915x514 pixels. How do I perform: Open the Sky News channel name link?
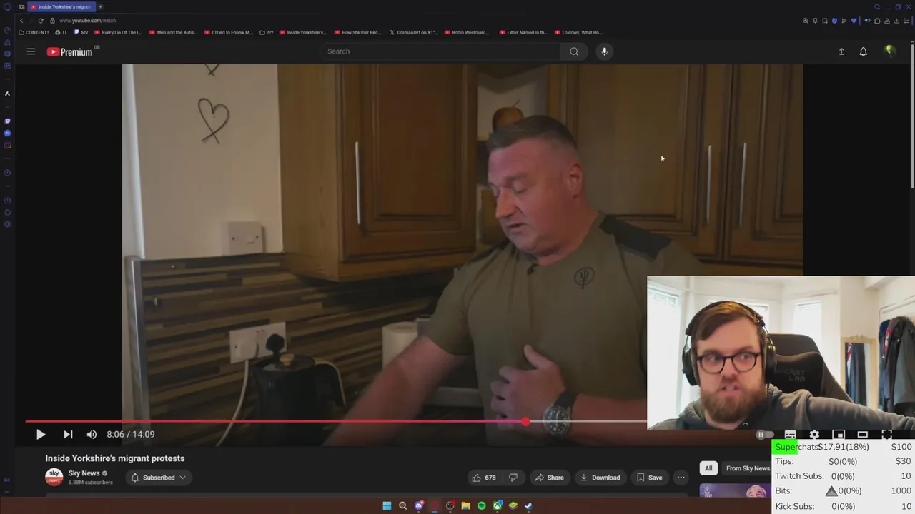[x=84, y=473]
